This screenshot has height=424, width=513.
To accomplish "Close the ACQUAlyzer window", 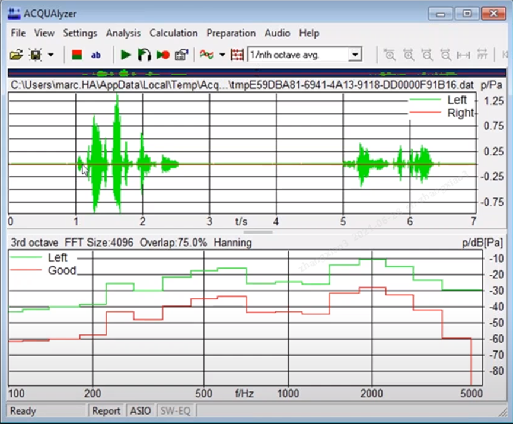I will [493, 14].
